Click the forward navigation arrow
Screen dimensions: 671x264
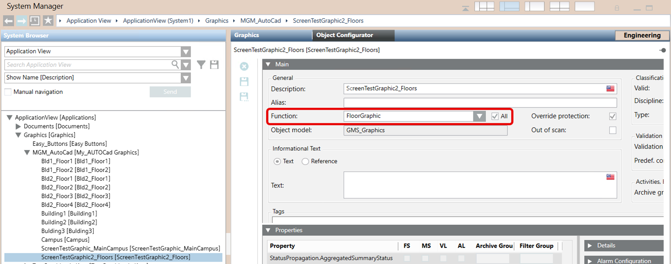tap(21, 21)
